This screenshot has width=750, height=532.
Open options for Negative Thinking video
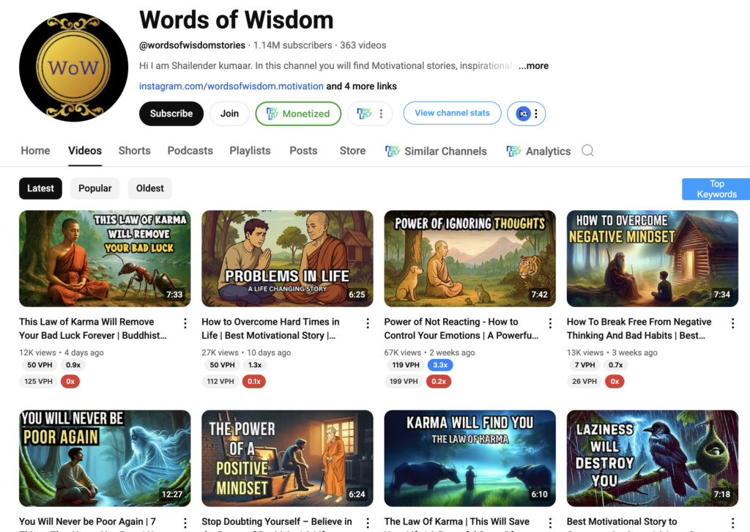[732, 323]
